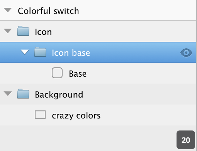Viewport: 197px width, 151px height.
Task: Click the blank space right of the Base row
Action: click(142, 73)
